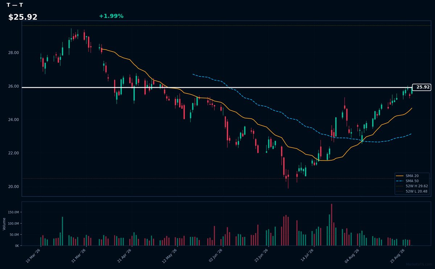Click the 04 Aug '26 date label
Screen dimensions: 435x269
(351, 256)
